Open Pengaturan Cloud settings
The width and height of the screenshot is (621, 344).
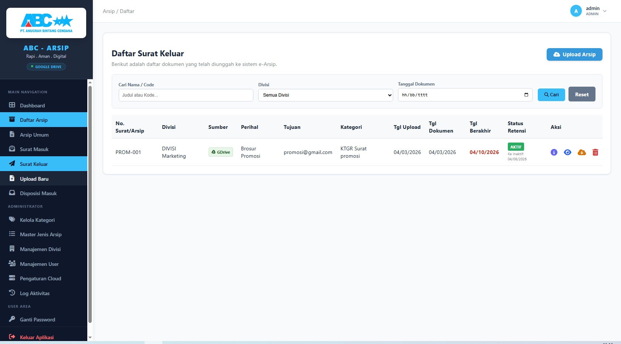pos(44,278)
